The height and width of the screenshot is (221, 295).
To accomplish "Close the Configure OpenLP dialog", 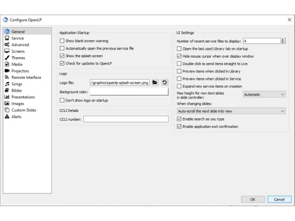I will click(290, 19).
